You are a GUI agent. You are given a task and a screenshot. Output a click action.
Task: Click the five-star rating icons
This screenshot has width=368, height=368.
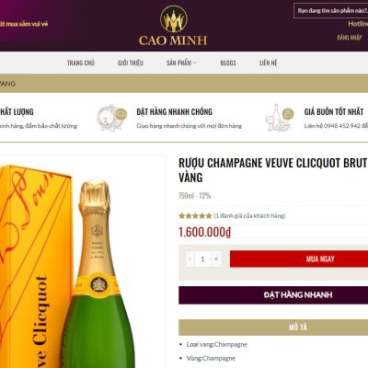[x=195, y=216]
